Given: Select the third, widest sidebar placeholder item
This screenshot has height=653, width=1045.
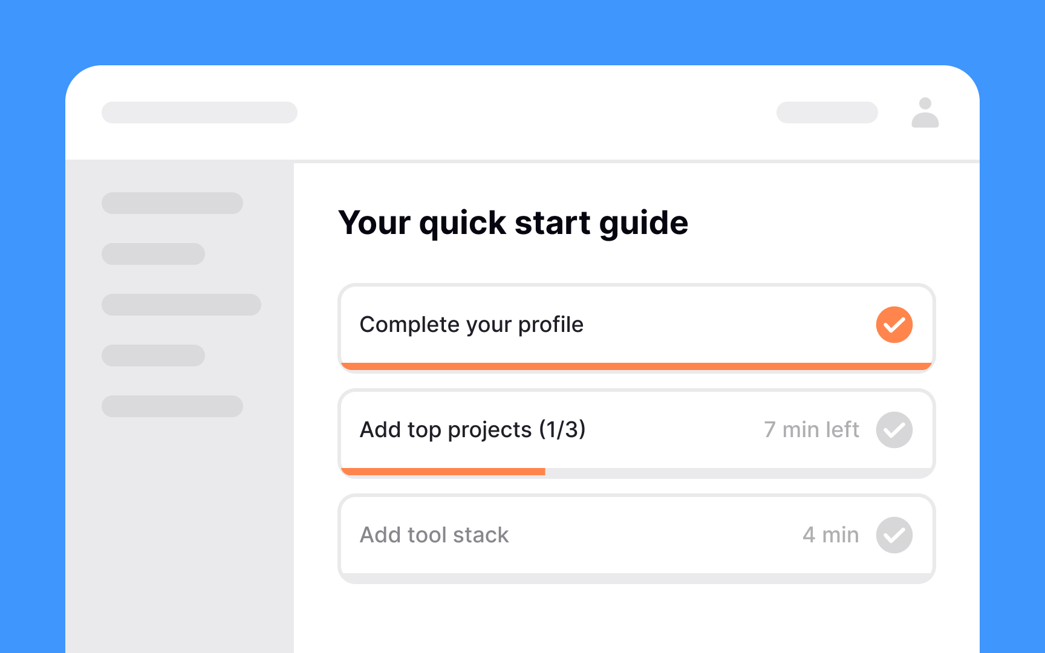Looking at the screenshot, I should point(181,305).
